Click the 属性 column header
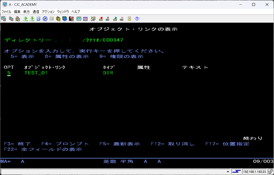 144,67
